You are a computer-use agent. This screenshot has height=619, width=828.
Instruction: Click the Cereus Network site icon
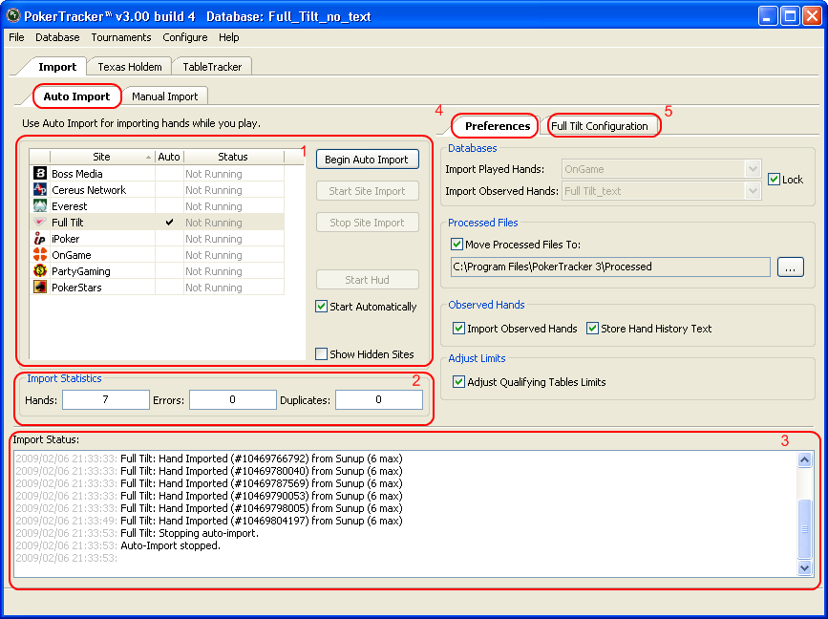[40, 189]
